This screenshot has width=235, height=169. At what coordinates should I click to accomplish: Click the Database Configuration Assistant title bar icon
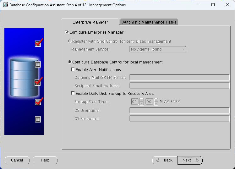(5, 5)
